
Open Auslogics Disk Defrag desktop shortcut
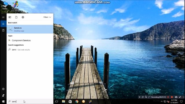(15, 6)
